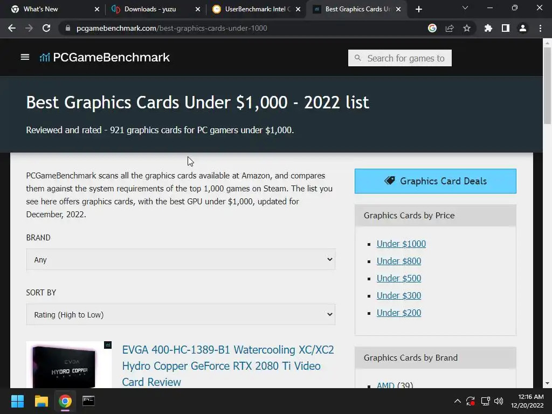
Task: Click the sync status tray icon
Action: coord(471,401)
